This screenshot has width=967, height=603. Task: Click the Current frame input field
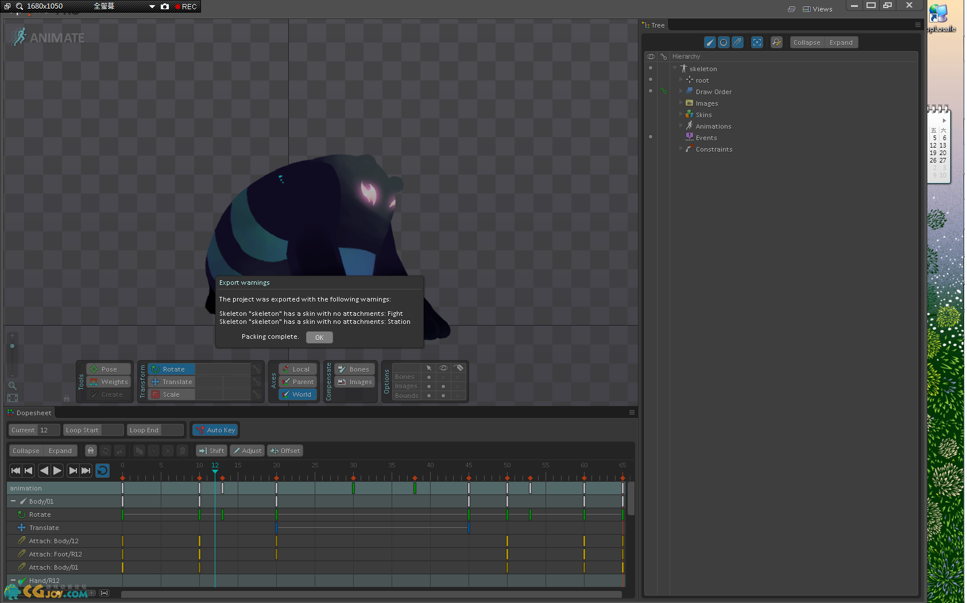48,430
